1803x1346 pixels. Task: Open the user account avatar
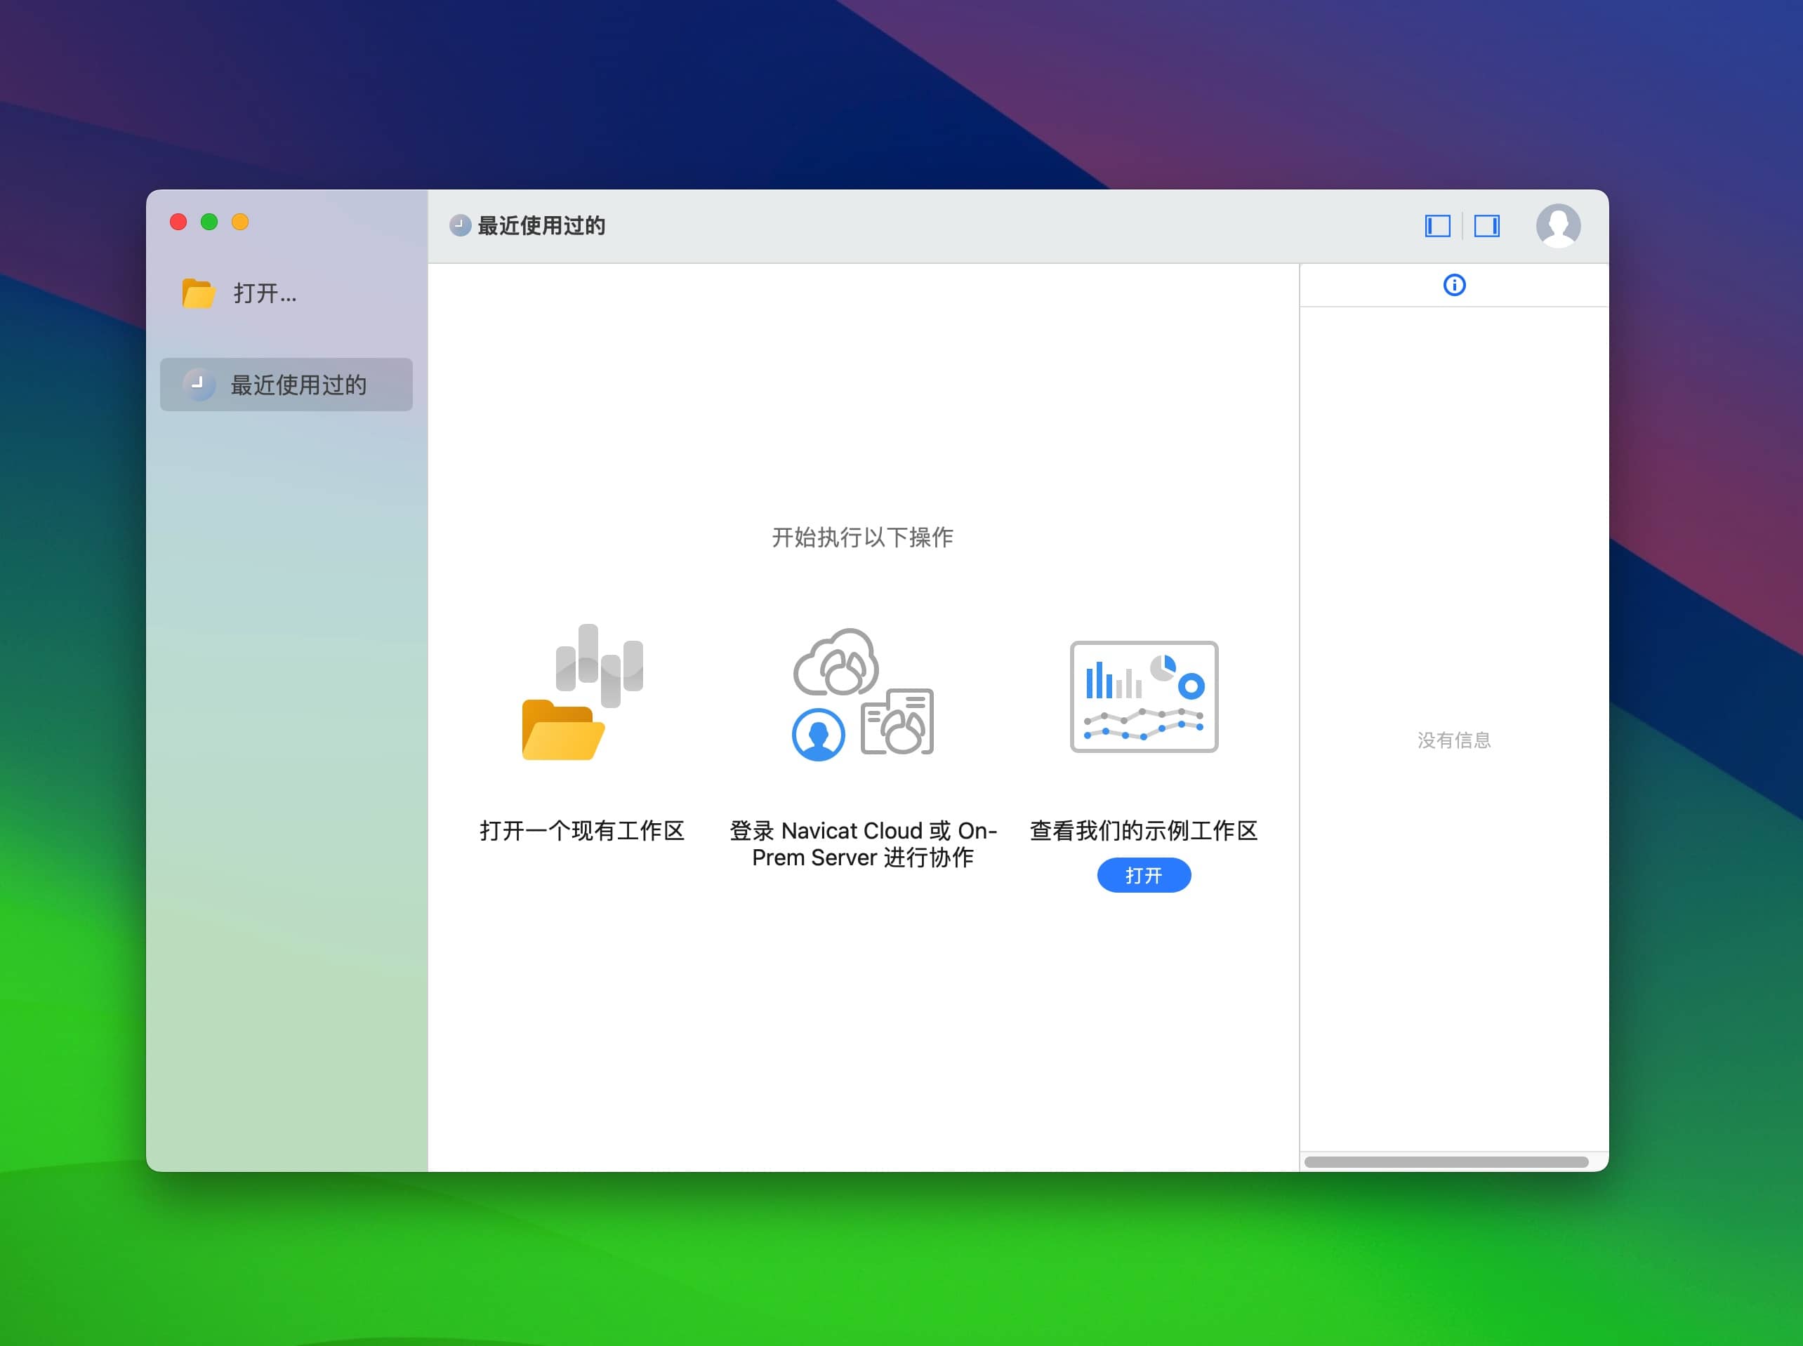point(1558,226)
